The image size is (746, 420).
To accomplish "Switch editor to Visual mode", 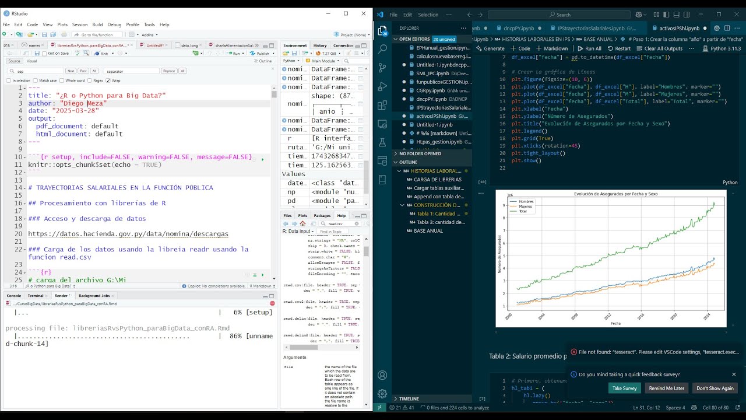I will coord(31,61).
